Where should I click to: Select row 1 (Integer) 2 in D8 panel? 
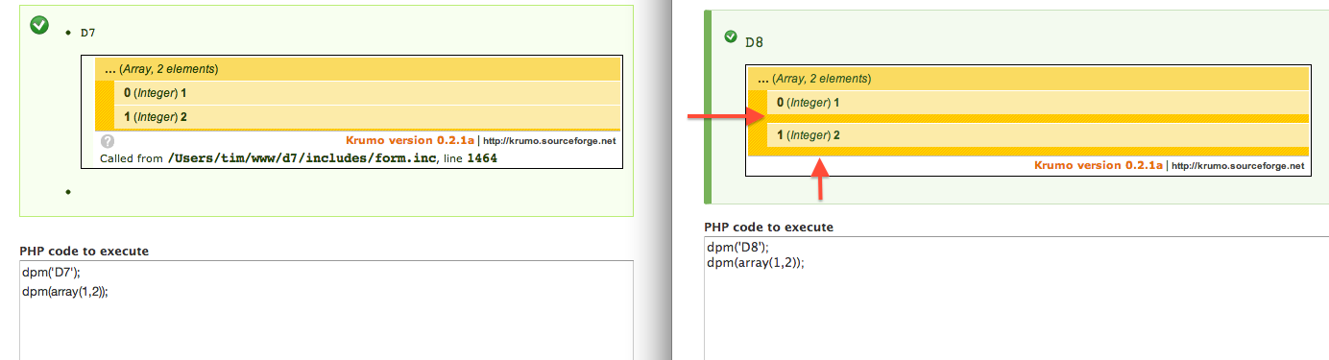pyautogui.click(x=1038, y=135)
